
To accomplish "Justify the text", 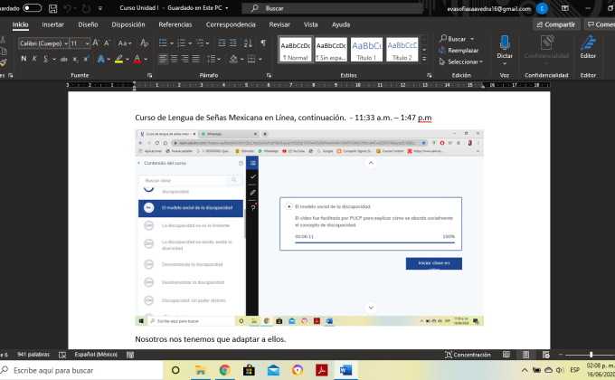I will pos(196,59).
